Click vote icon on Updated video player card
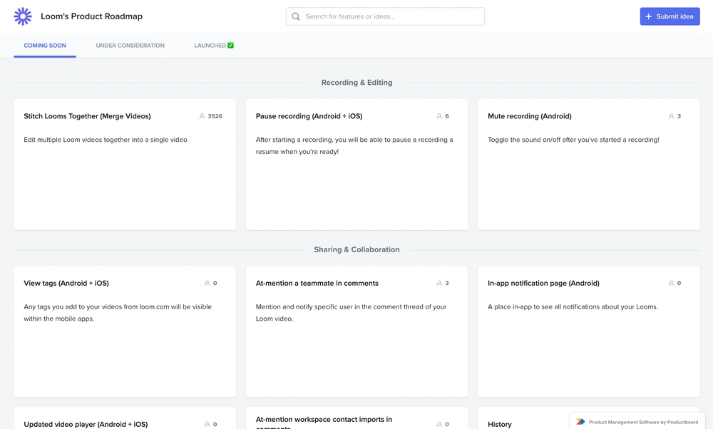Image resolution: width=713 pixels, height=429 pixels. [x=207, y=425]
